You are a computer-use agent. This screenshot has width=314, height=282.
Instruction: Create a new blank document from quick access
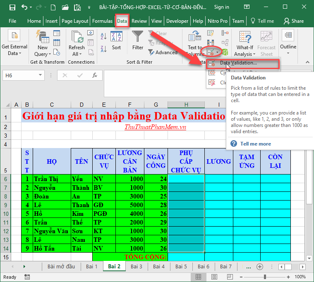[53, 7]
